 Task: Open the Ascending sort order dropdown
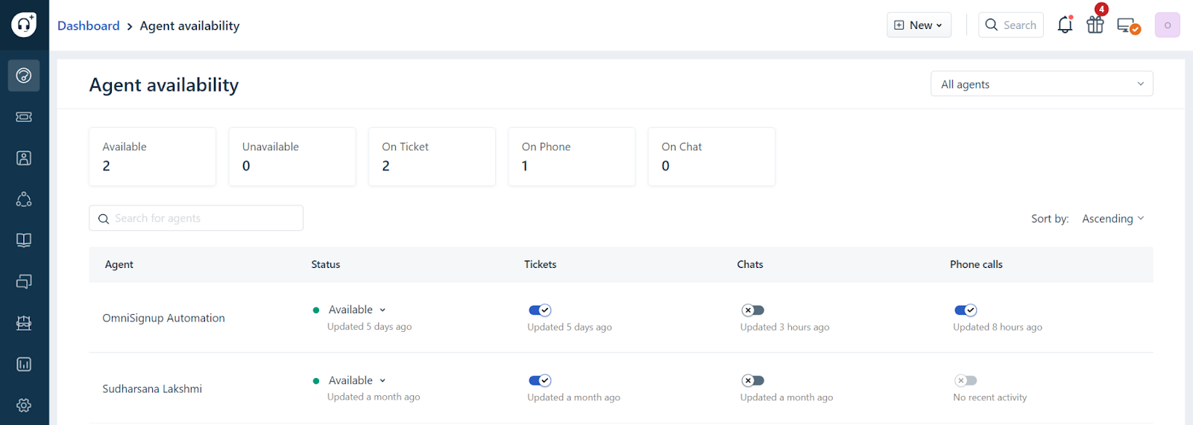(x=1112, y=219)
